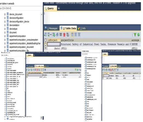
Task: Click green Refresh icon in top window
Action: pyautogui.click(x=138, y=35)
